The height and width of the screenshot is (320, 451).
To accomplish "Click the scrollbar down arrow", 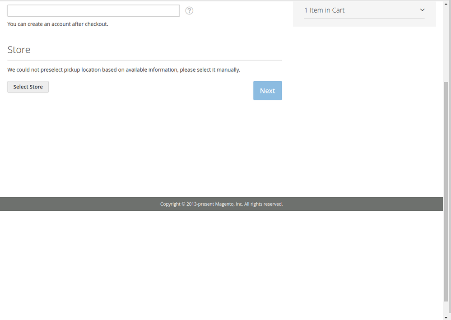I will tap(447, 317).
